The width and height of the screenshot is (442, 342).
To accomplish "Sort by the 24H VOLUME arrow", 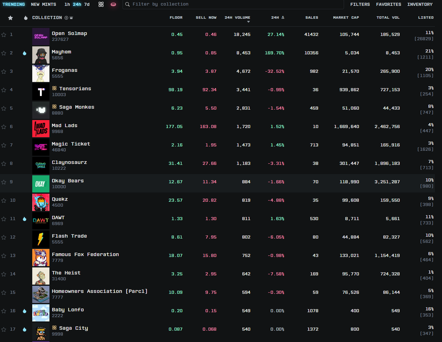I will [x=248, y=22].
